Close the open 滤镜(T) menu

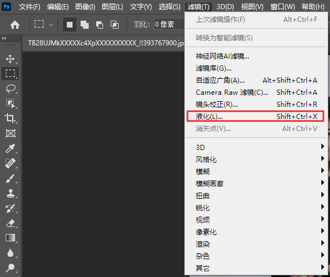coord(199,7)
